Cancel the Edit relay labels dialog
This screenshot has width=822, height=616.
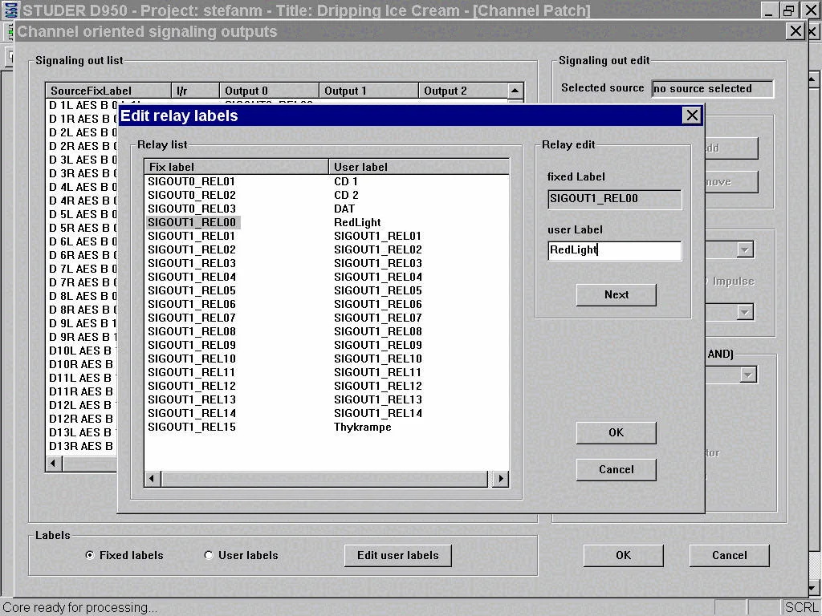click(616, 469)
